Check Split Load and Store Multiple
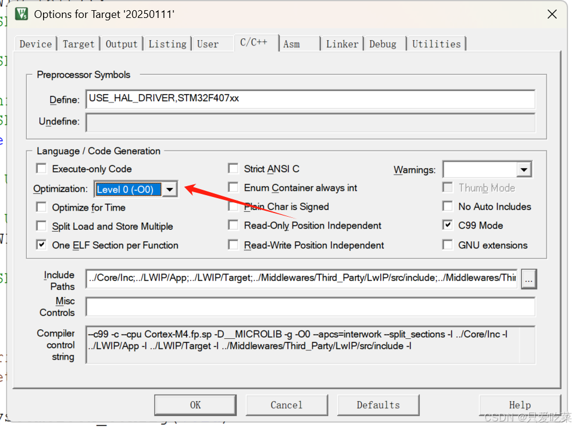The height and width of the screenshot is (428, 574). (41, 226)
